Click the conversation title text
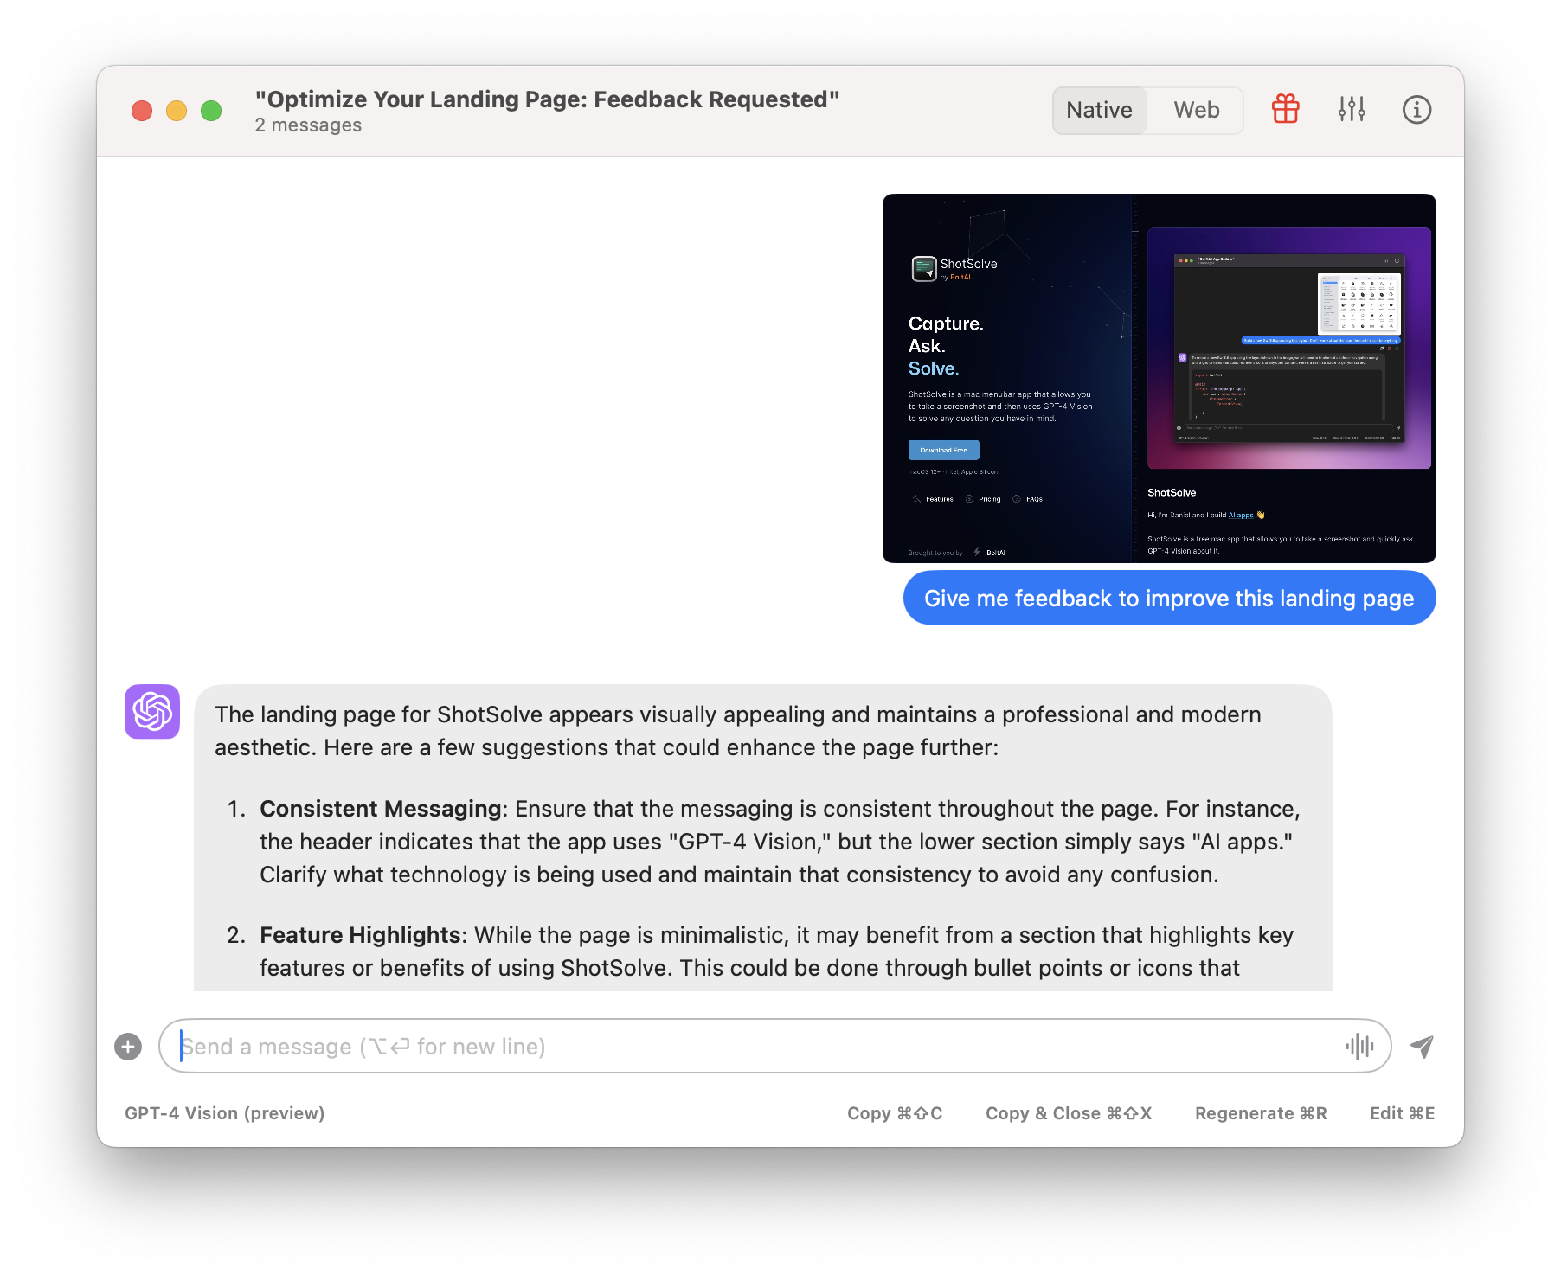Image resolution: width=1561 pixels, height=1275 pixels. tap(547, 99)
